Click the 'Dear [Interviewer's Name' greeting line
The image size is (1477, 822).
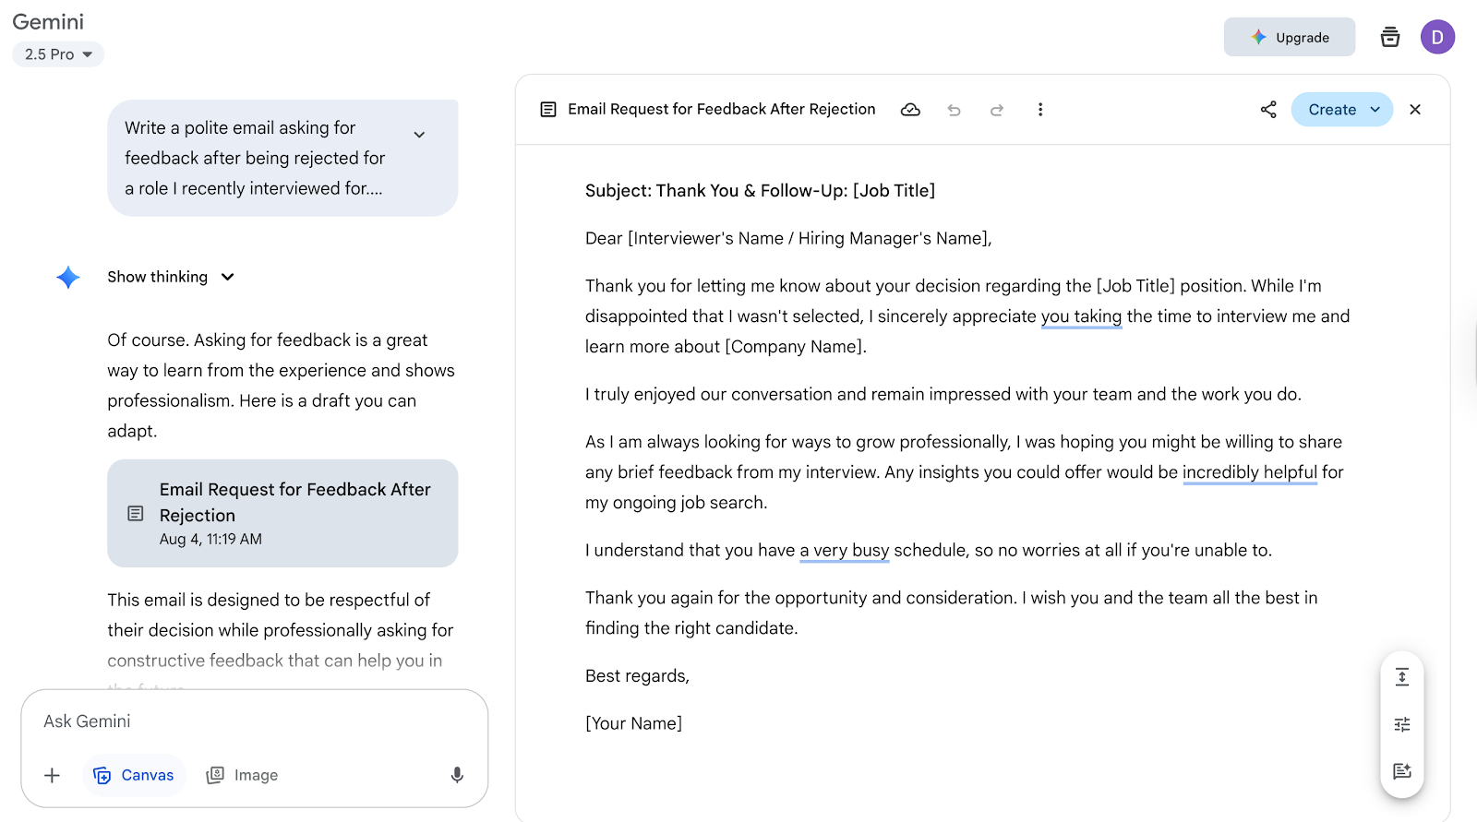coord(788,239)
